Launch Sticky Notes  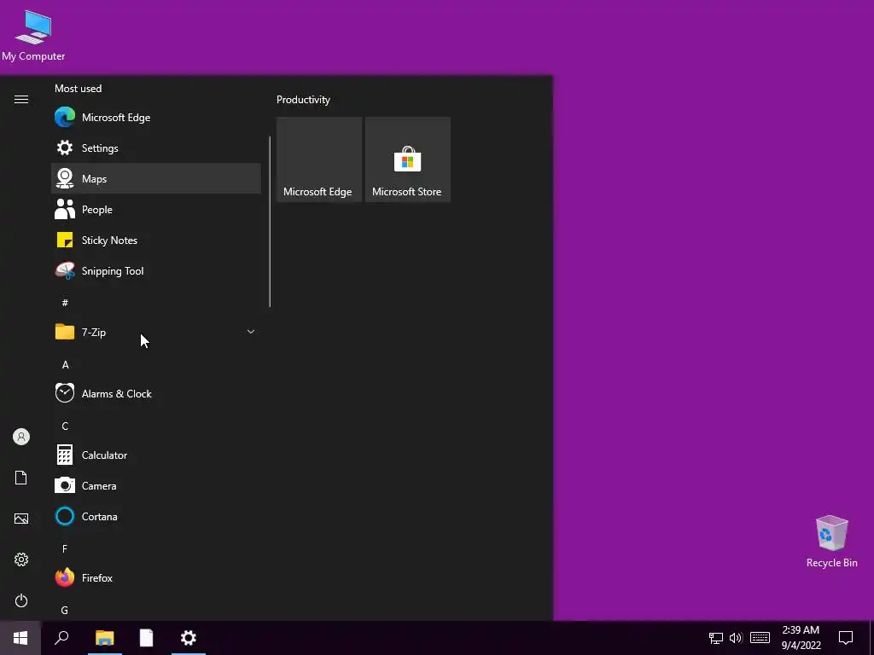[155, 240]
